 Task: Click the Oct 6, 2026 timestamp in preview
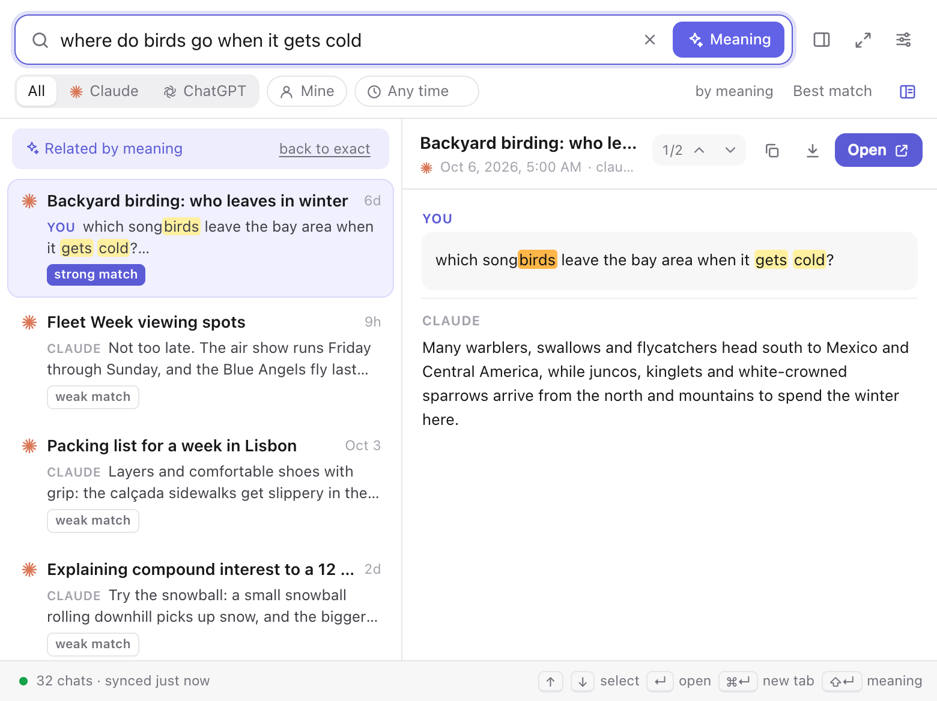point(511,167)
